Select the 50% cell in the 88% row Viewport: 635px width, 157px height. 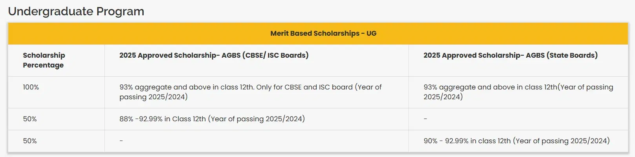pos(30,119)
